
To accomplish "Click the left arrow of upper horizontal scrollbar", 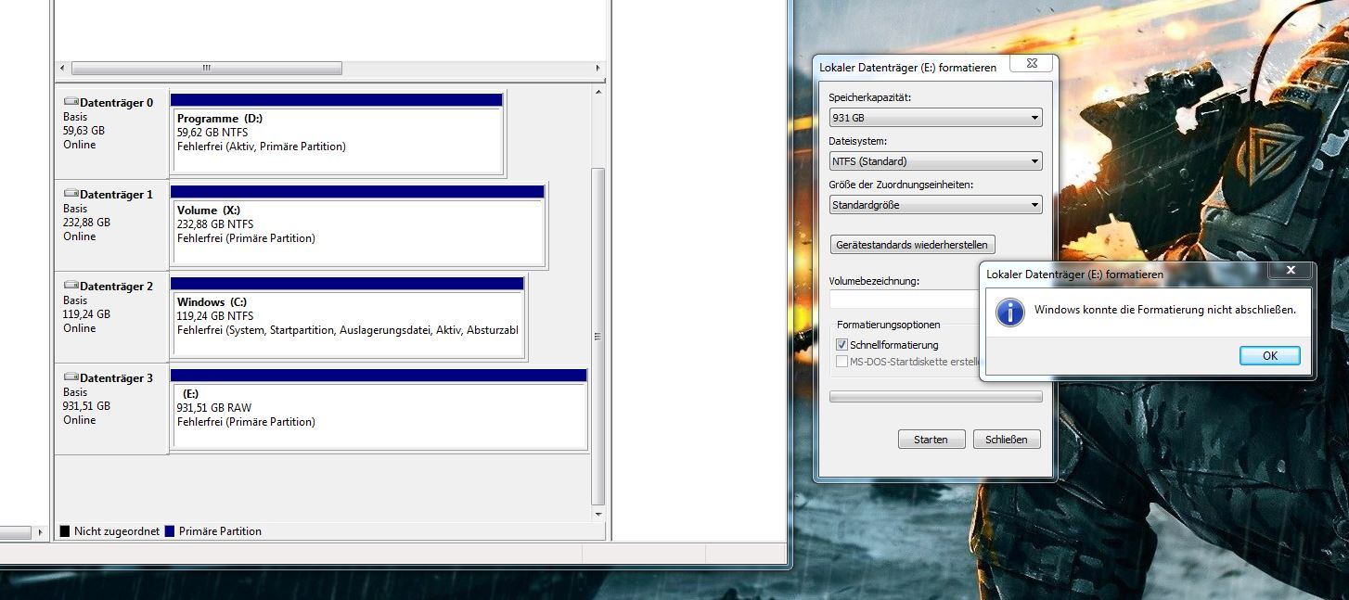I will [x=62, y=69].
